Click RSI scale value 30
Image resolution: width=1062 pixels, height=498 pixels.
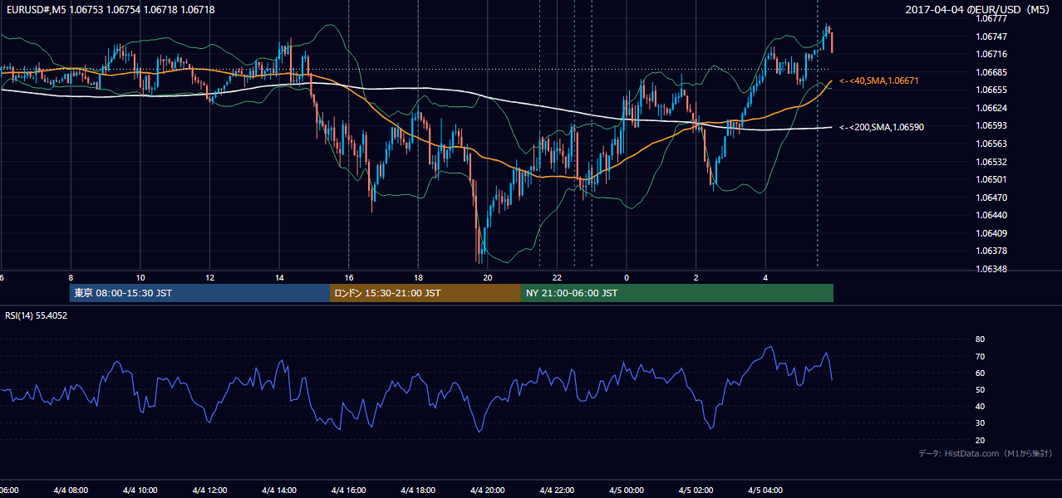[x=980, y=423]
